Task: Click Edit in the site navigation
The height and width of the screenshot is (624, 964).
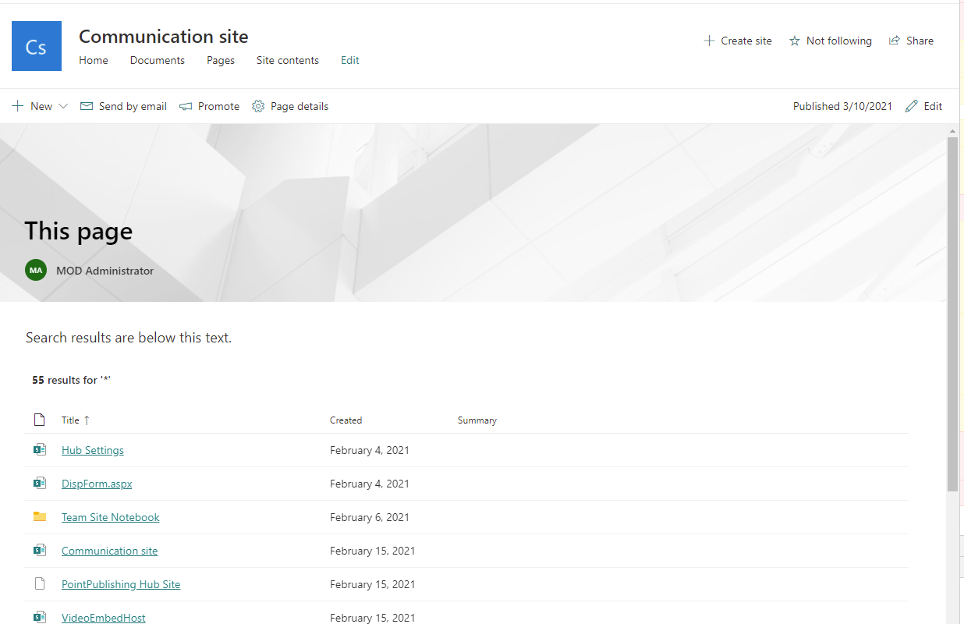Action: click(350, 60)
